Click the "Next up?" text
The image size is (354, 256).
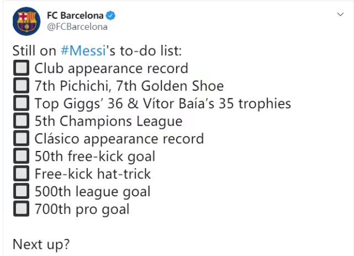click(41, 244)
